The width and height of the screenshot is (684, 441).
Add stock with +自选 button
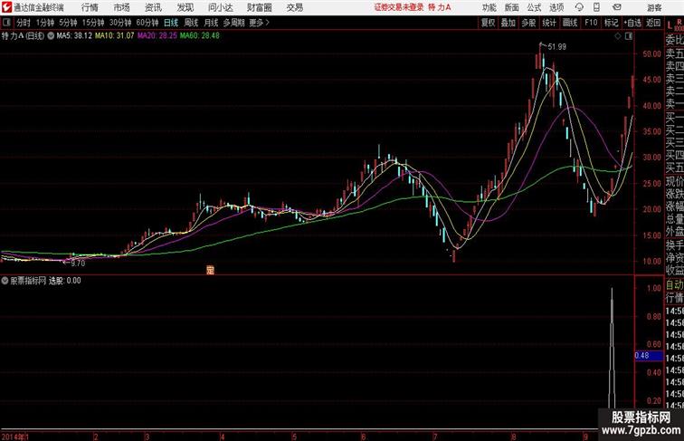(x=632, y=23)
